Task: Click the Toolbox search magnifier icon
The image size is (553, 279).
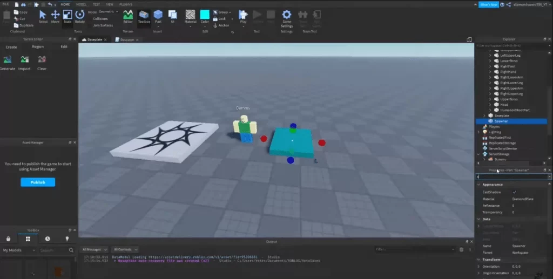Action: (x=71, y=250)
